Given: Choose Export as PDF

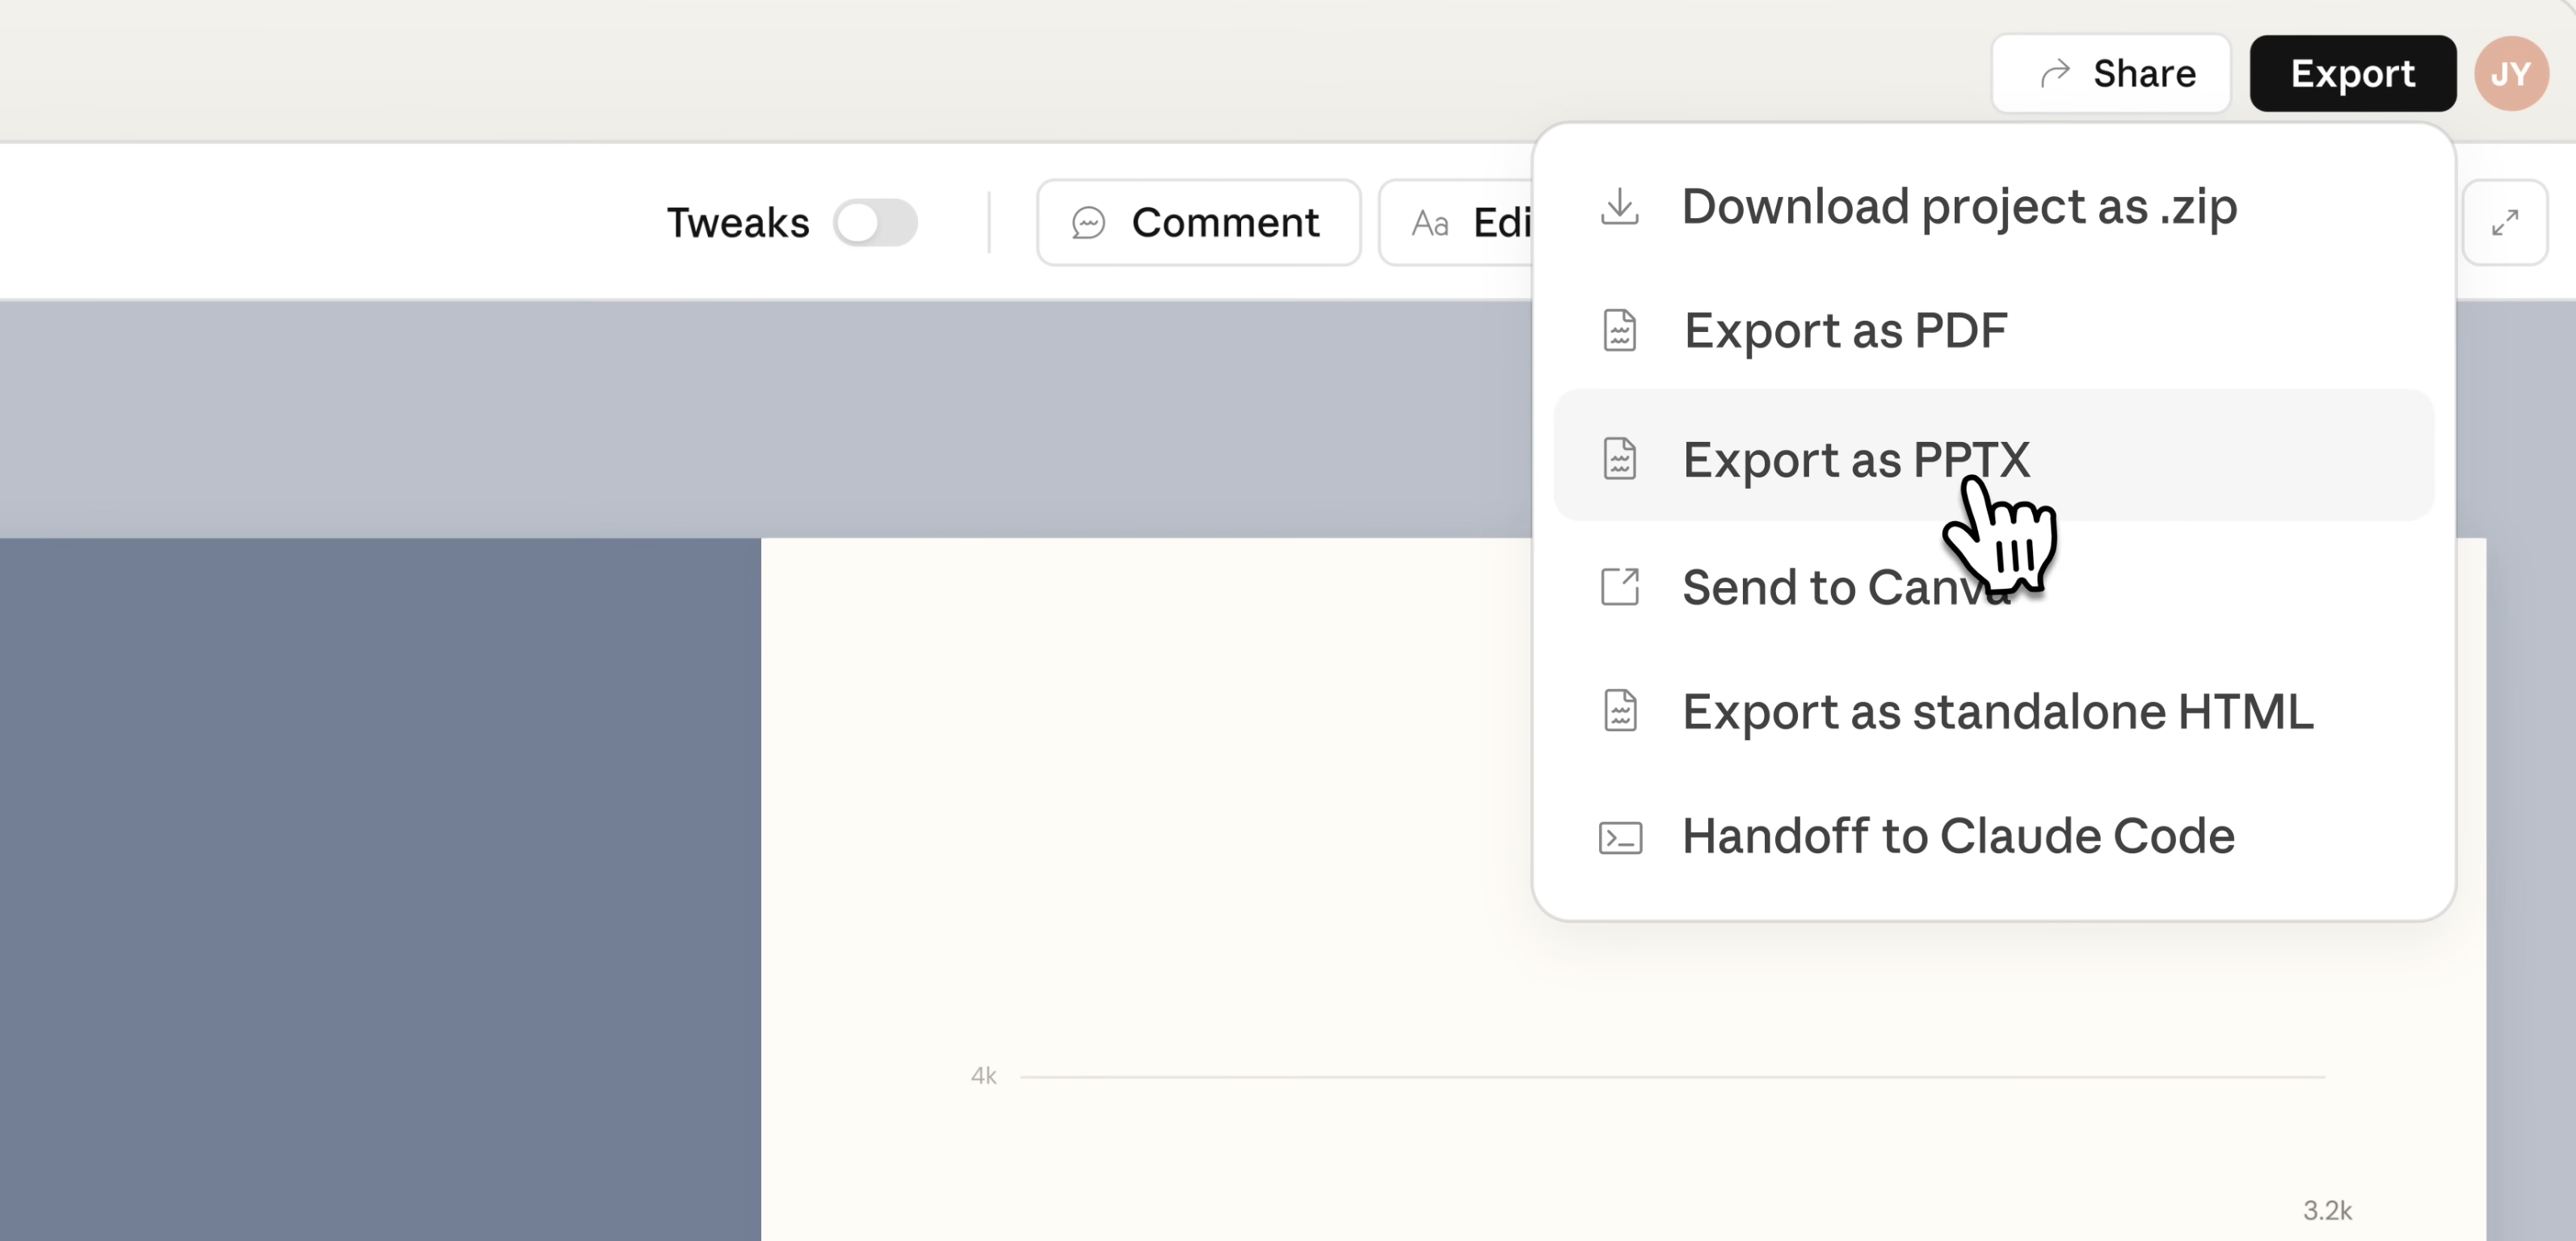Looking at the screenshot, I should click(1845, 331).
